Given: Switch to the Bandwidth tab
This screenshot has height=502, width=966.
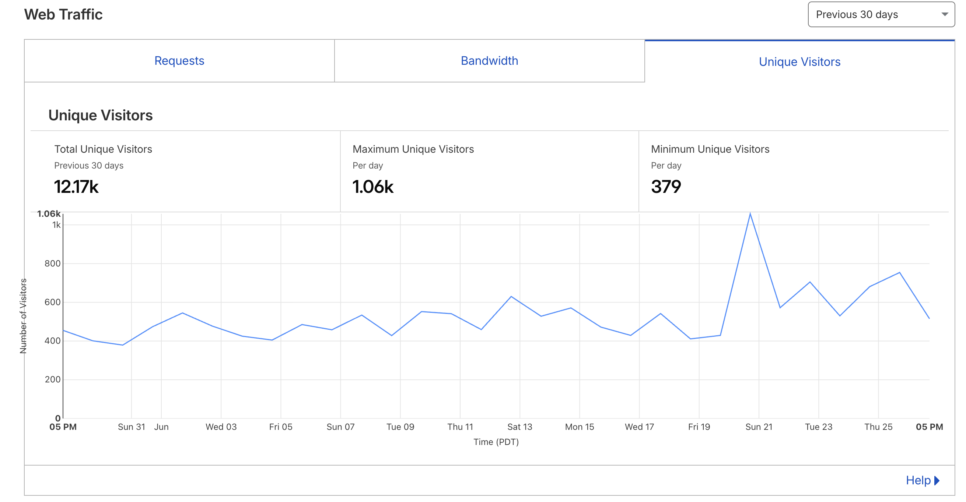Looking at the screenshot, I should [489, 61].
